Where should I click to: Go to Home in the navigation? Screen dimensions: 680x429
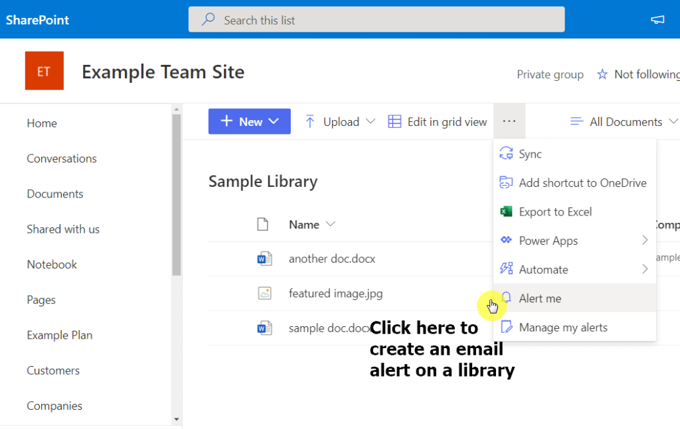42,123
